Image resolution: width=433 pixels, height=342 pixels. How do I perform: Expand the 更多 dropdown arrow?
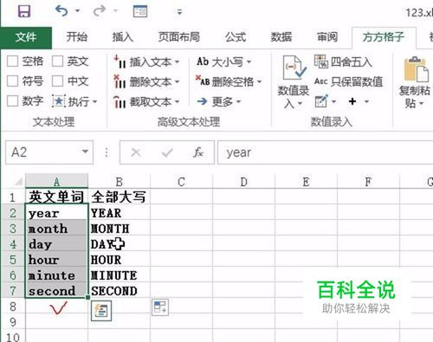238,101
